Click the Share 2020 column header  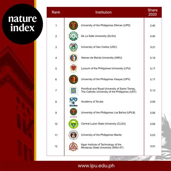tap(153, 12)
